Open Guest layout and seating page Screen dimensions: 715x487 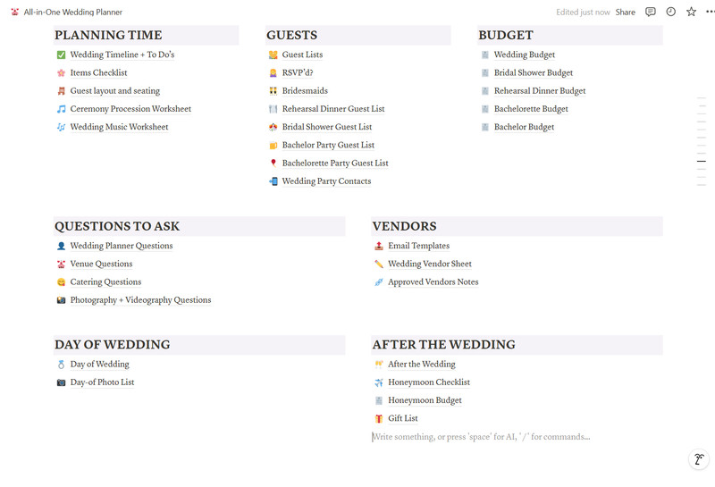[x=115, y=91]
